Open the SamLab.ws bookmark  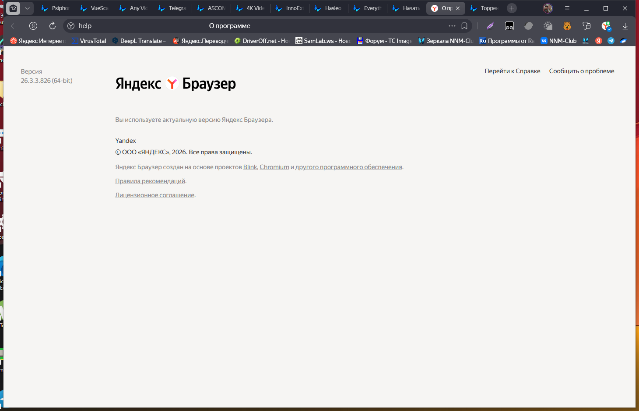(323, 41)
